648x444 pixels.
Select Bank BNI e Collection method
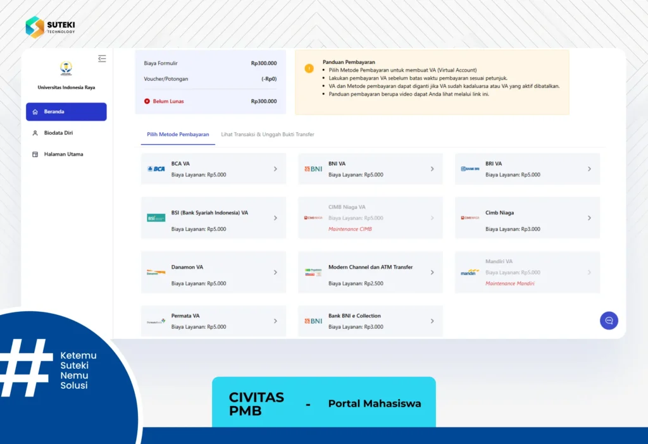pos(370,321)
